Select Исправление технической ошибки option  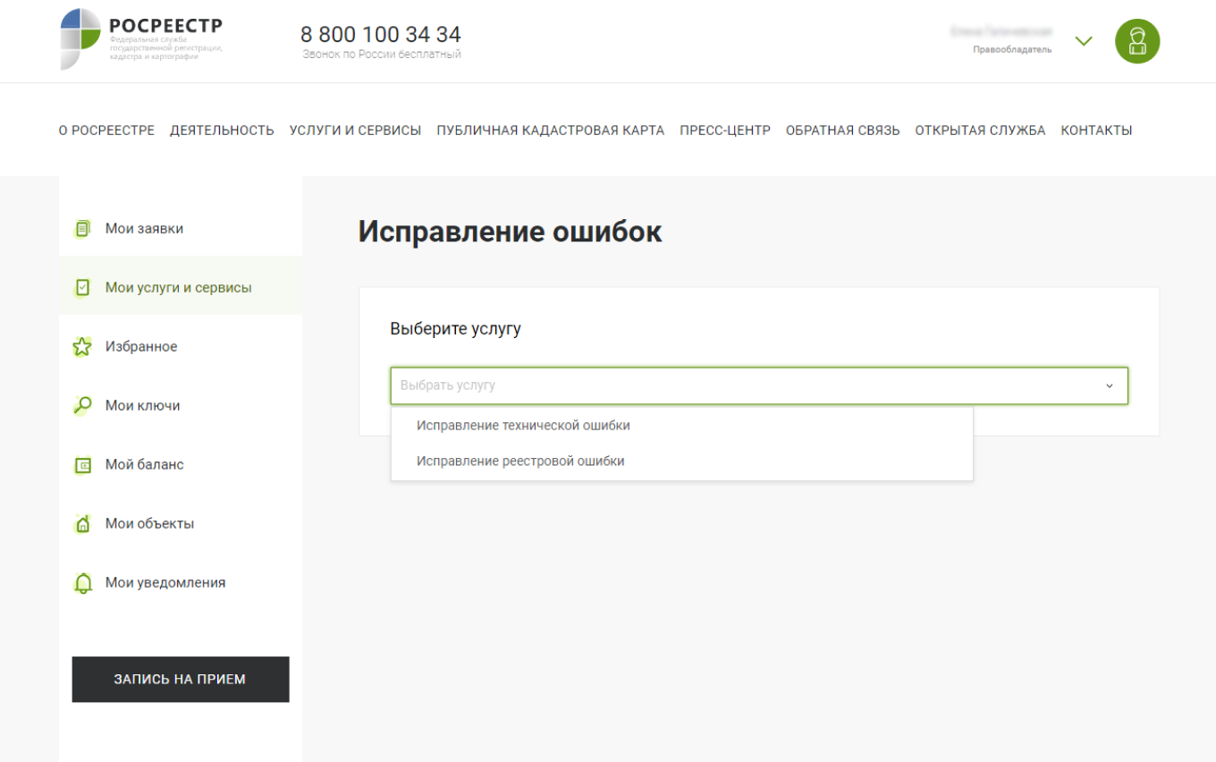coord(681,426)
